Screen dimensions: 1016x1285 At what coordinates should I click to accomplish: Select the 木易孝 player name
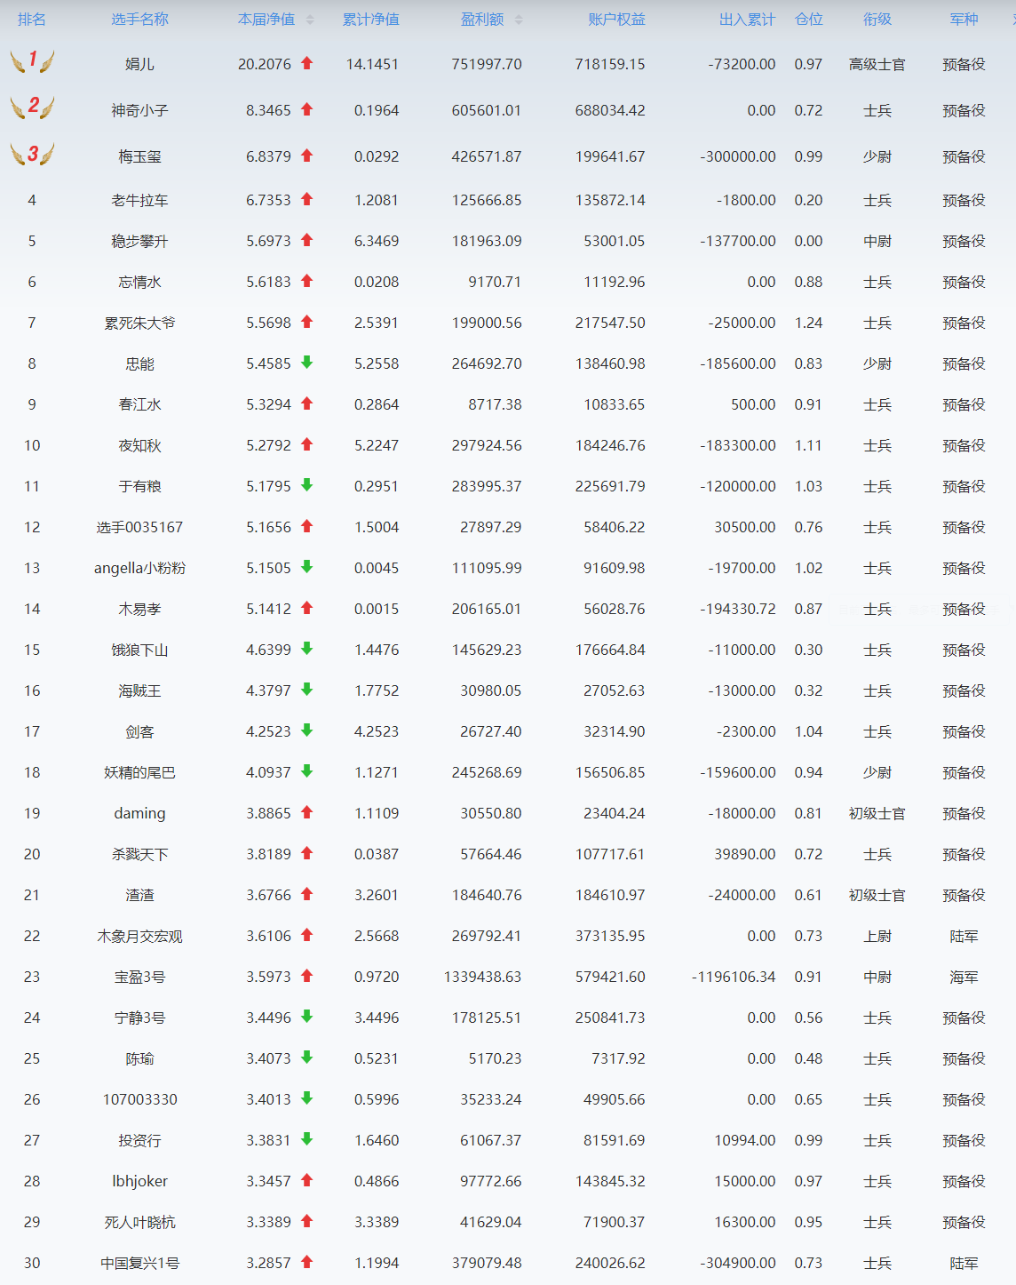139,609
